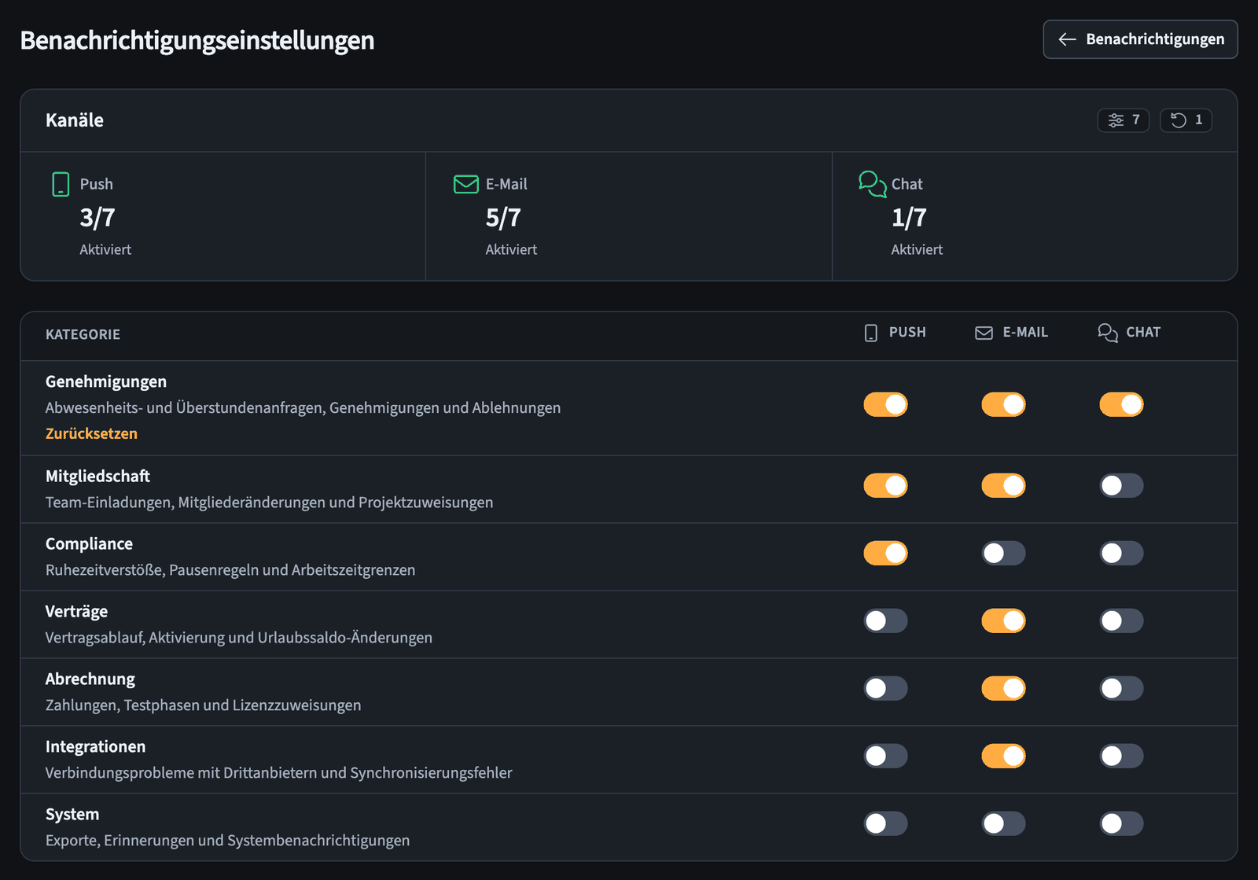The width and height of the screenshot is (1258, 880).
Task: Enable E-Mail for Compliance
Action: (1004, 553)
